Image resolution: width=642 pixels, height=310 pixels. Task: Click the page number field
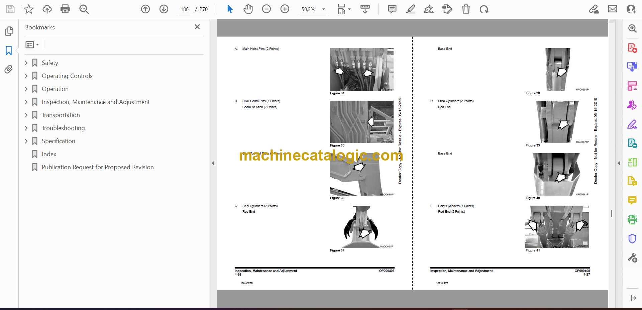[x=185, y=9]
